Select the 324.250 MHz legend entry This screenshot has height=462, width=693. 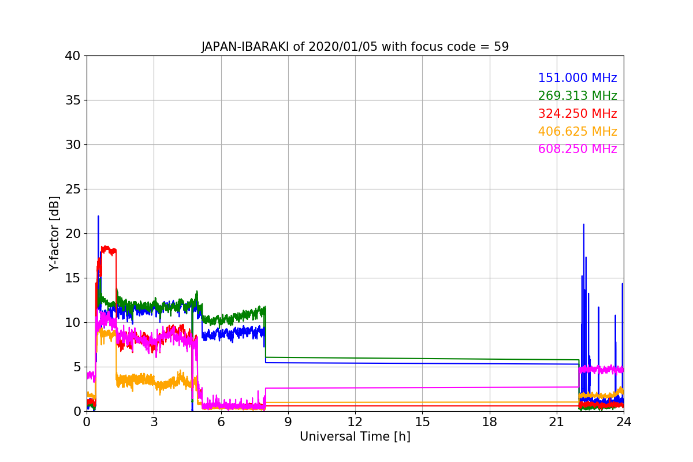[x=577, y=114]
